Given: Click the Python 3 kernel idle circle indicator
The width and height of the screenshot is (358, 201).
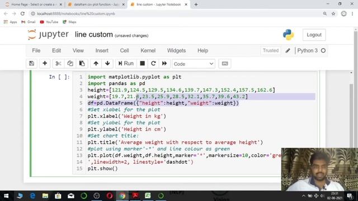Looking at the screenshot, I should [323, 51].
